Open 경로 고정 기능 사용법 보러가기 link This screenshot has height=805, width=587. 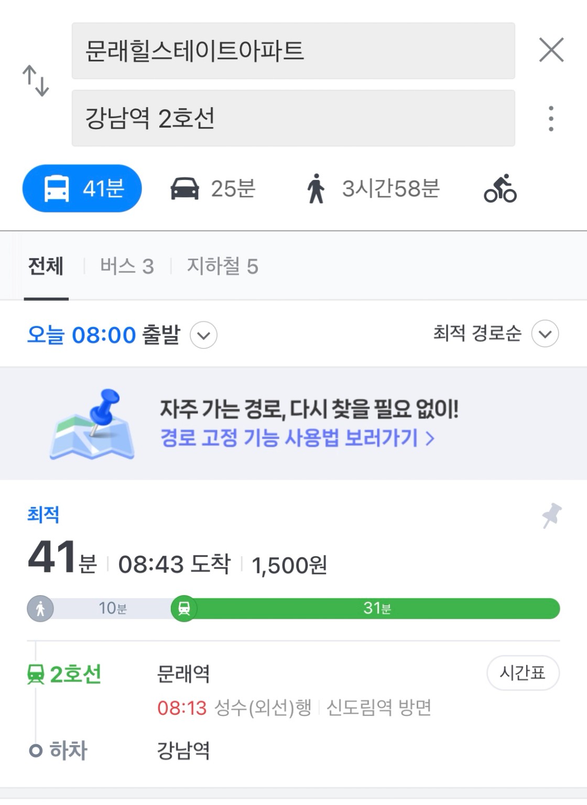(298, 438)
